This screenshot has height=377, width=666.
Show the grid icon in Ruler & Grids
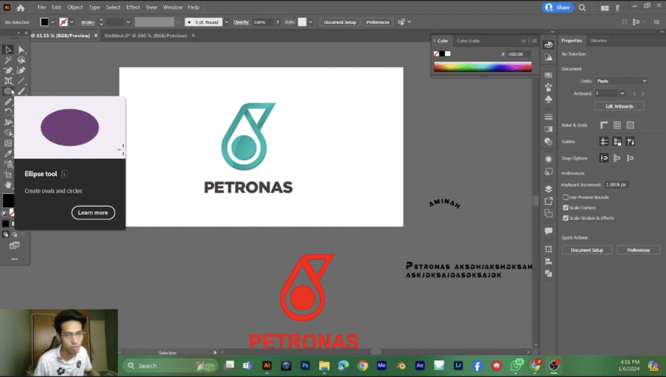[617, 125]
